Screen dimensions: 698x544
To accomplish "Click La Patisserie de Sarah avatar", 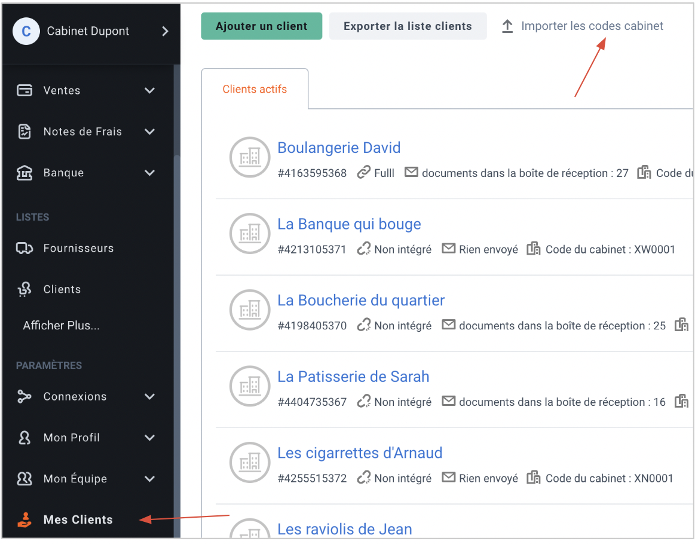I will point(250,386).
